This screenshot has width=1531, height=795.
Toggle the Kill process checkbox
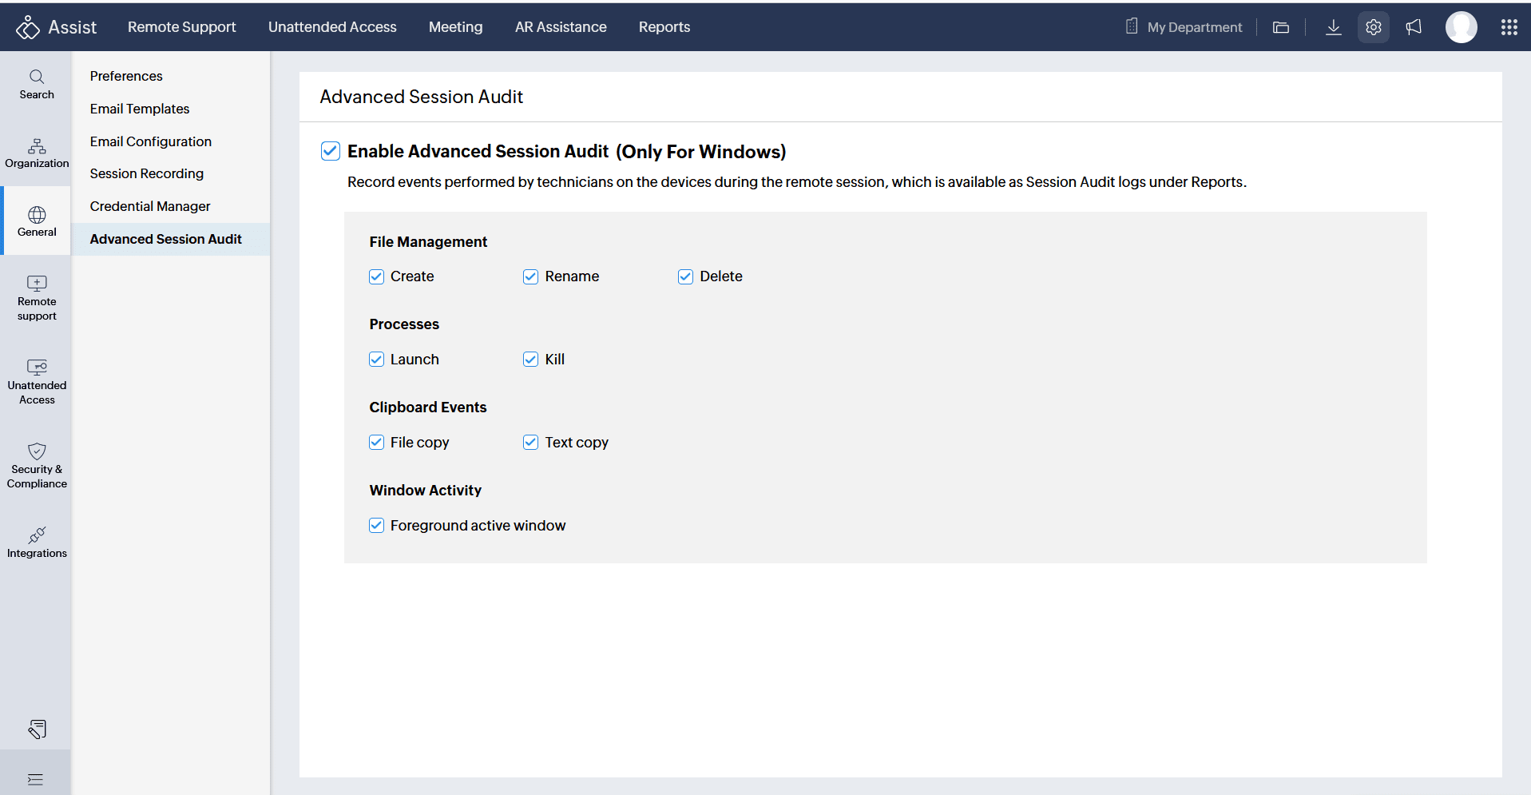pyautogui.click(x=530, y=360)
